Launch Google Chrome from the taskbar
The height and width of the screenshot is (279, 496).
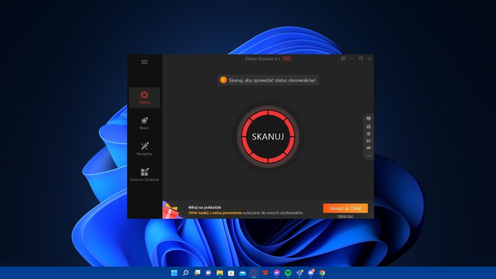pyautogui.click(x=322, y=273)
